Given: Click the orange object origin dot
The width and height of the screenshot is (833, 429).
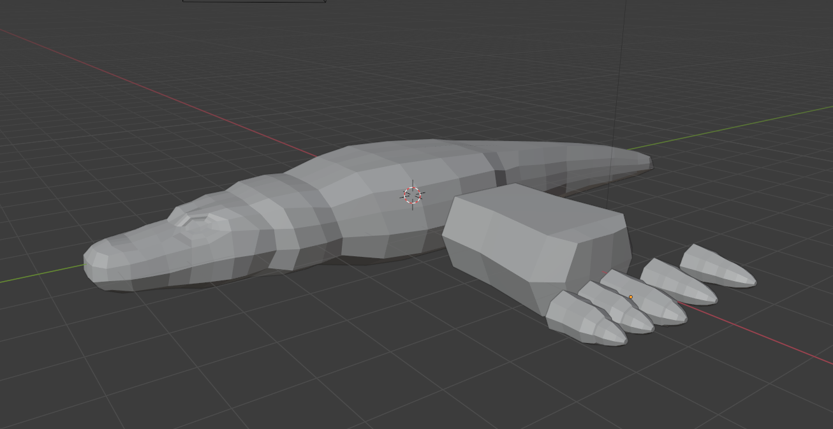Looking at the screenshot, I should [631, 297].
